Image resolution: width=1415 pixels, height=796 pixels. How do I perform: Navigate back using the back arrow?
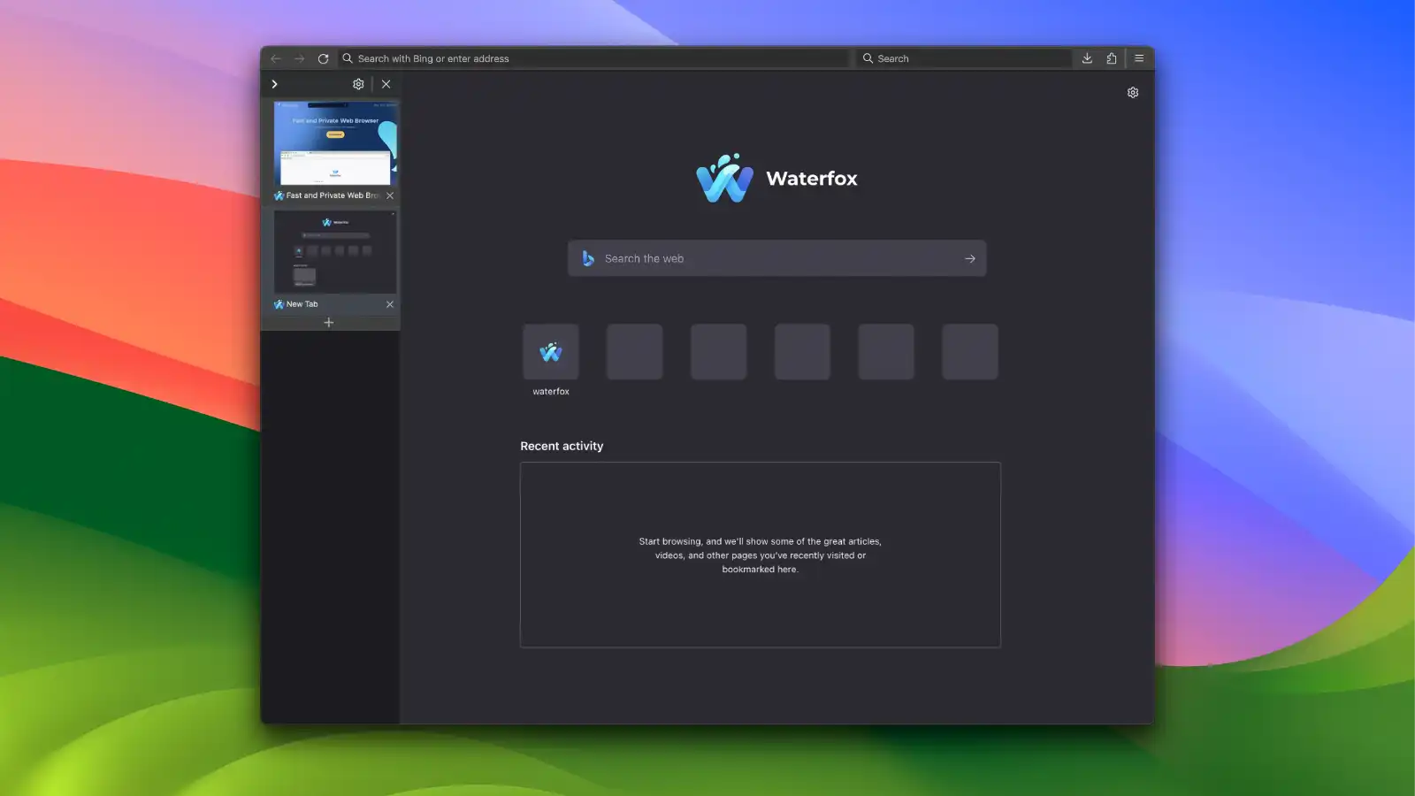pyautogui.click(x=275, y=58)
